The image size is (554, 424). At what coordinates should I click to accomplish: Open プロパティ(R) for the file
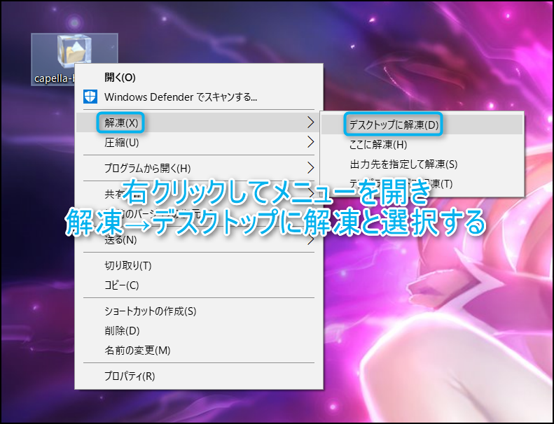130,376
